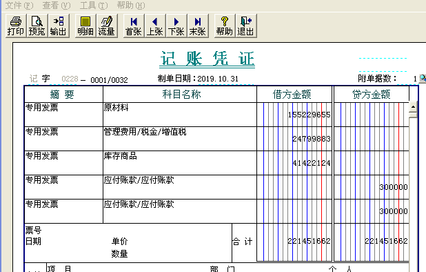Click the 附单据数 value 1
The image size is (426, 272).
pos(415,79)
